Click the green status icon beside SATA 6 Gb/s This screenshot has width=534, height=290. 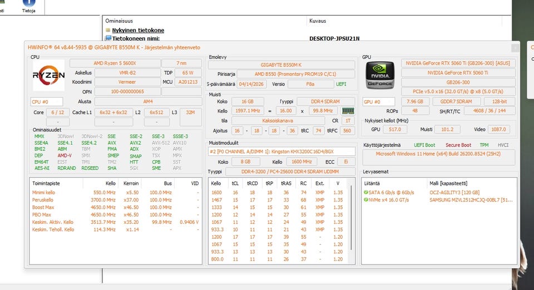point(366,192)
